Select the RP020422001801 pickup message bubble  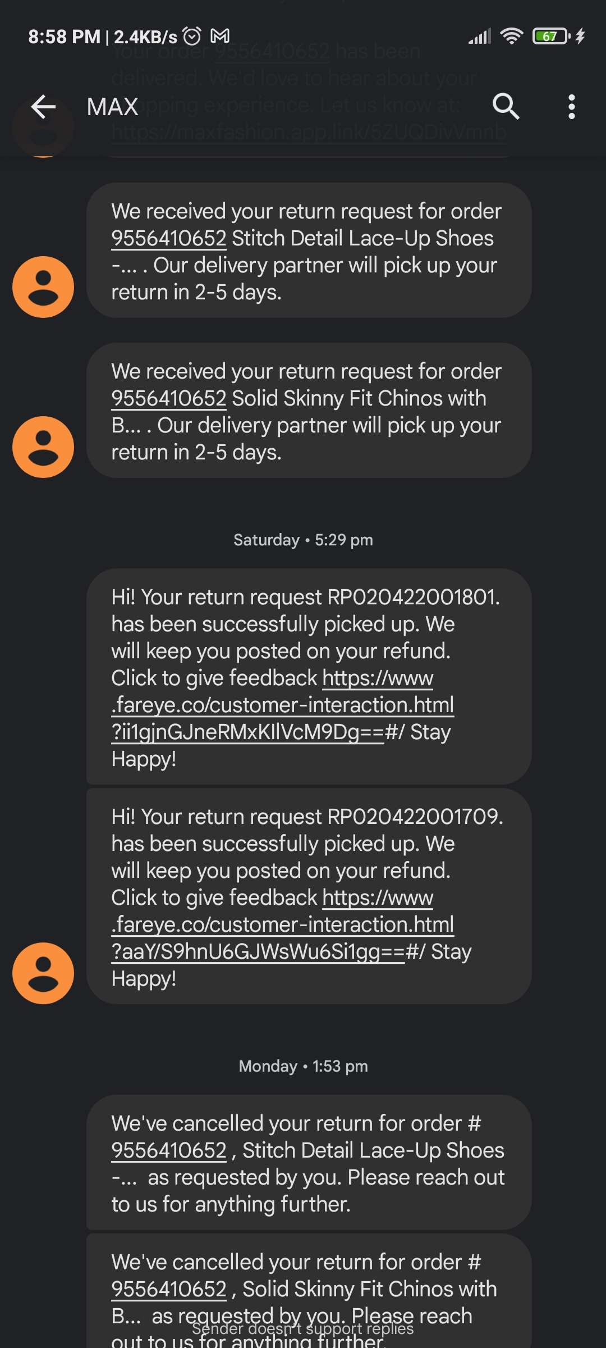click(x=309, y=623)
